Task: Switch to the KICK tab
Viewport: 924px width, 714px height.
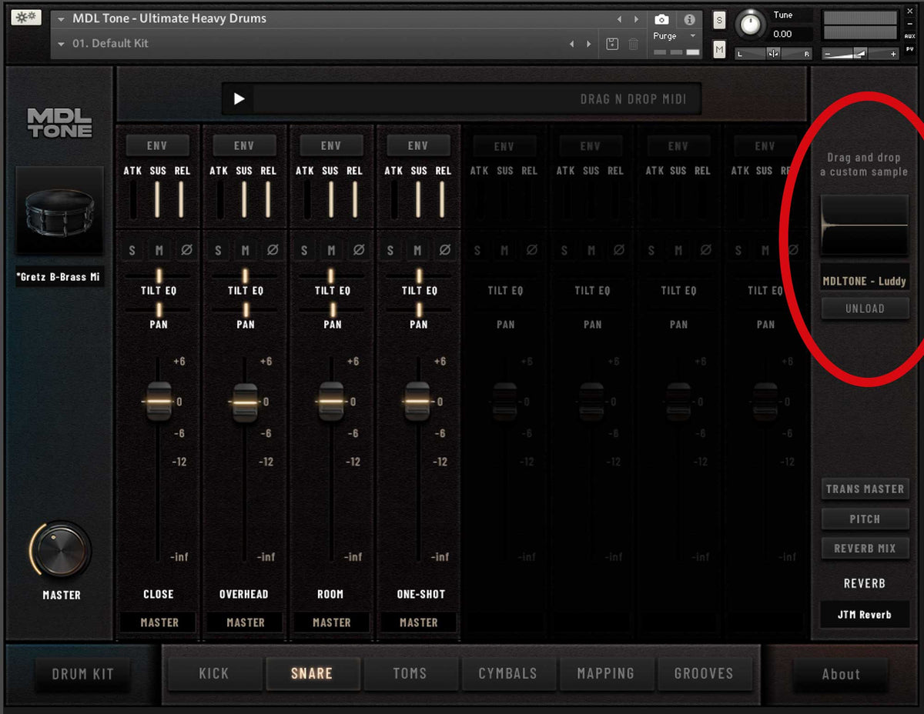Action: click(x=213, y=673)
